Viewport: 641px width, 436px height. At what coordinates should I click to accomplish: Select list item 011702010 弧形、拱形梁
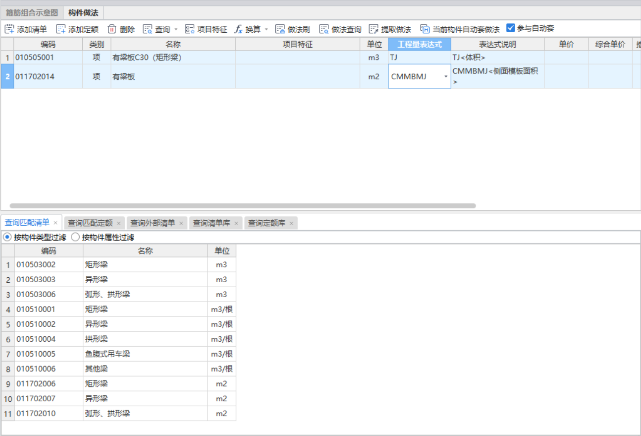(118, 414)
